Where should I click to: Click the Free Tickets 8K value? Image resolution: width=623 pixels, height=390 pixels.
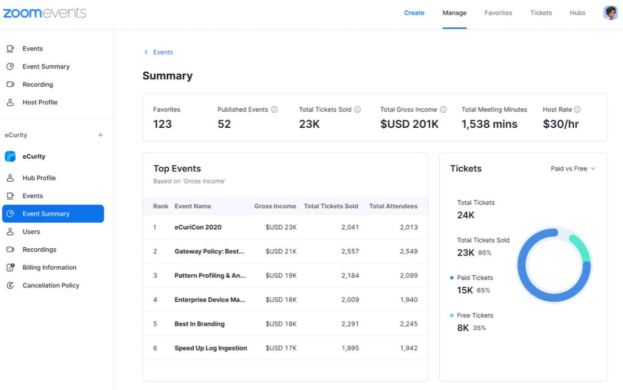click(x=463, y=328)
